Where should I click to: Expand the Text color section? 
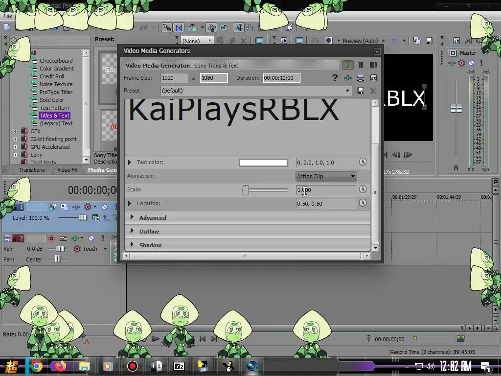129,163
